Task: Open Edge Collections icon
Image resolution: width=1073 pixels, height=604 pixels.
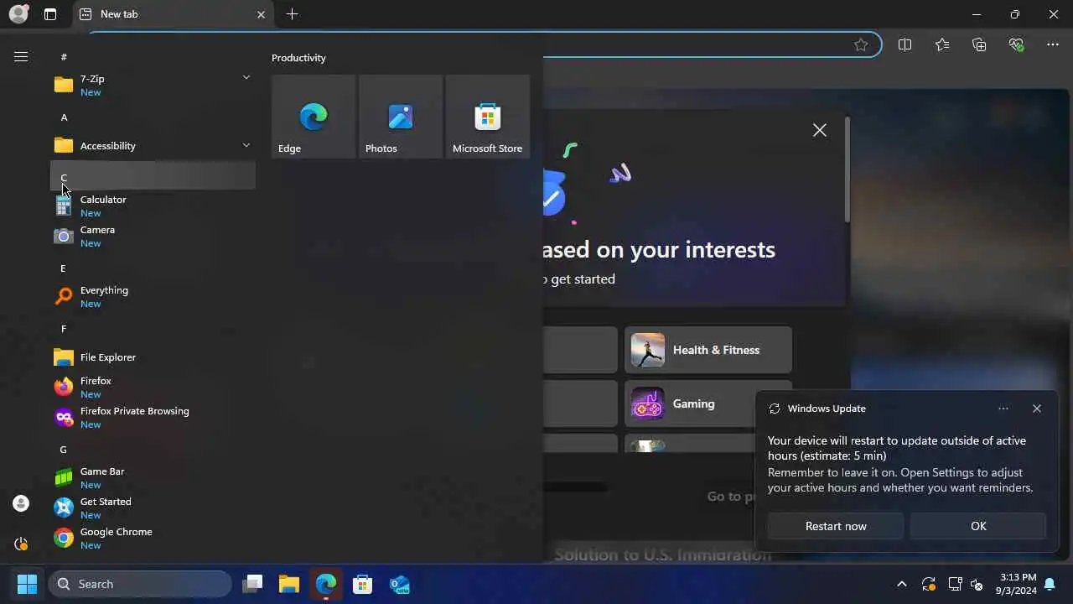Action: (x=979, y=44)
